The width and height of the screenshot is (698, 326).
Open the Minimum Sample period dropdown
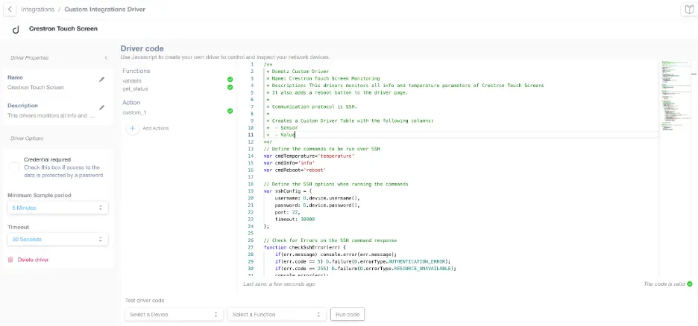point(58,208)
